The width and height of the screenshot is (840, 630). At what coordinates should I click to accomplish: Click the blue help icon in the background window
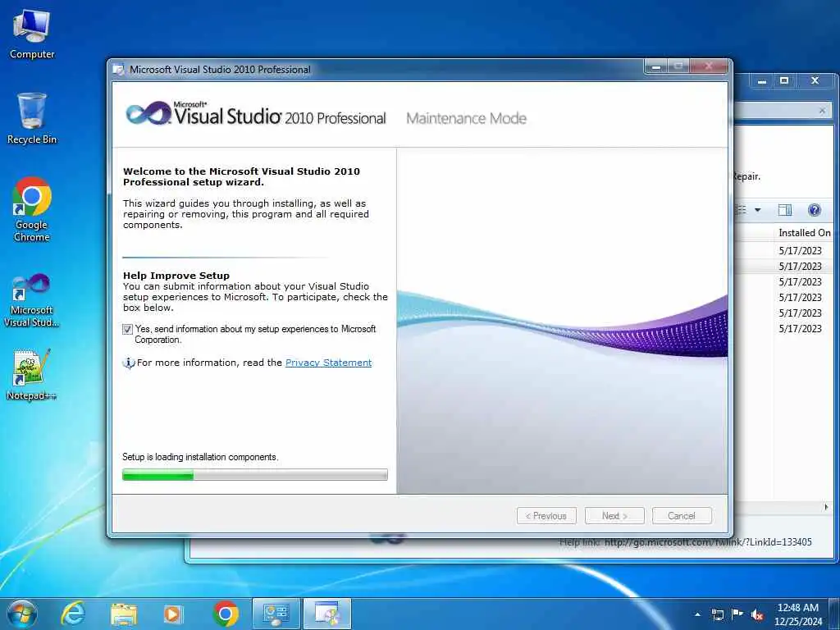(815, 210)
